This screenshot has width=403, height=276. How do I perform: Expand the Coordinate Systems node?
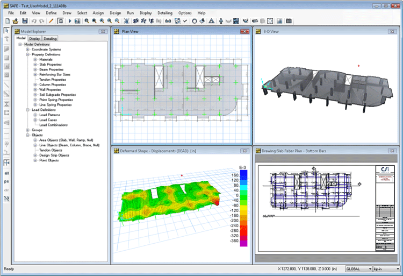[27, 49]
